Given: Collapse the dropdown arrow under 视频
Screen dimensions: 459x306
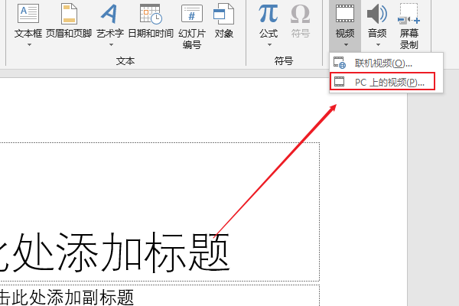Looking at the screenshot, I should pos(345,44).
